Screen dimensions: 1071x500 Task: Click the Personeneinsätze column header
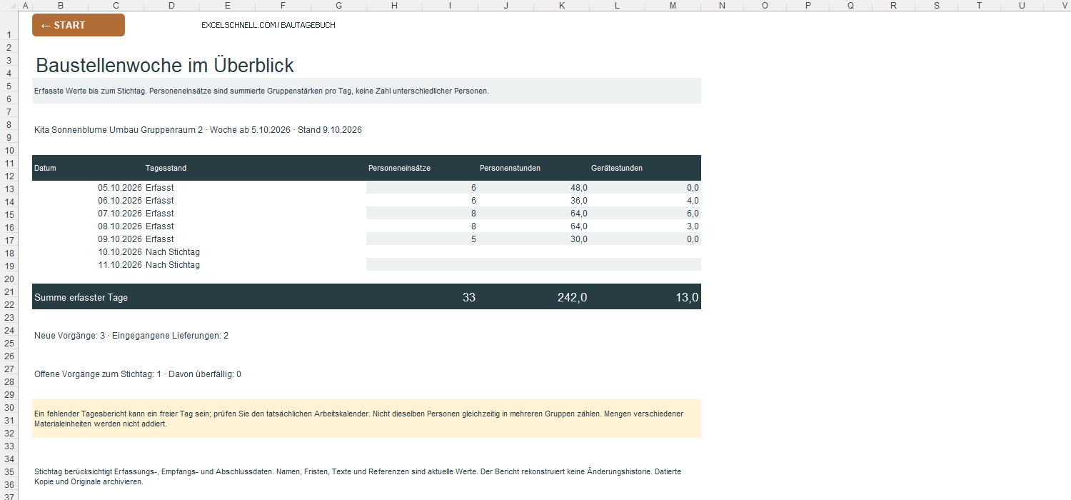click(399, 169)
